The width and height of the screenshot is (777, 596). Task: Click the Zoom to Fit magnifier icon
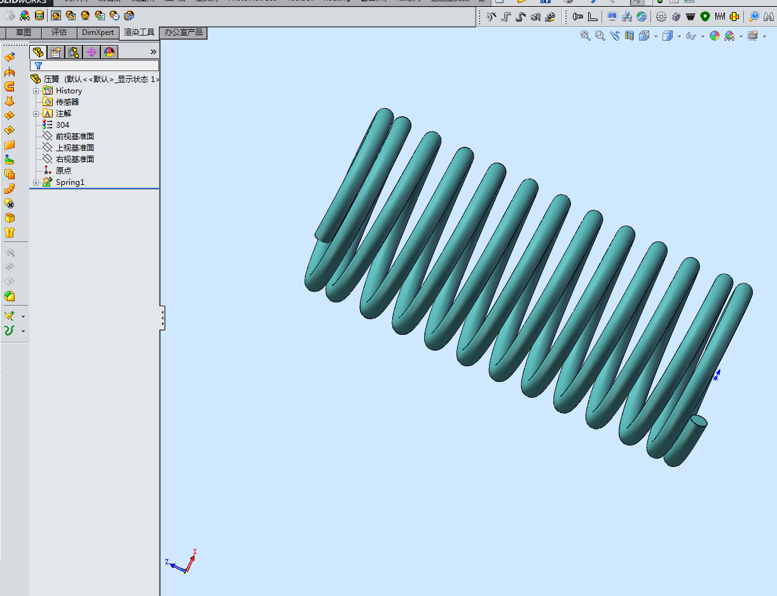tap(585, 36)
